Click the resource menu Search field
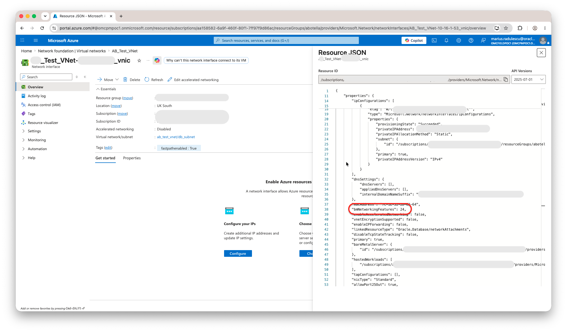 coord(46,77)
